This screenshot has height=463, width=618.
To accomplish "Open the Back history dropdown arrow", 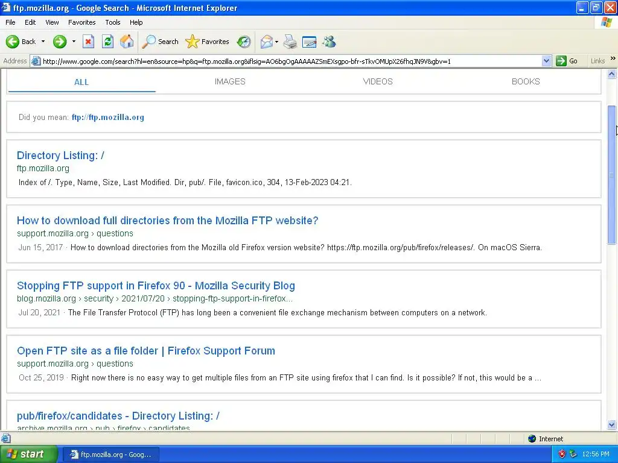I will click(x=43, y=42).
